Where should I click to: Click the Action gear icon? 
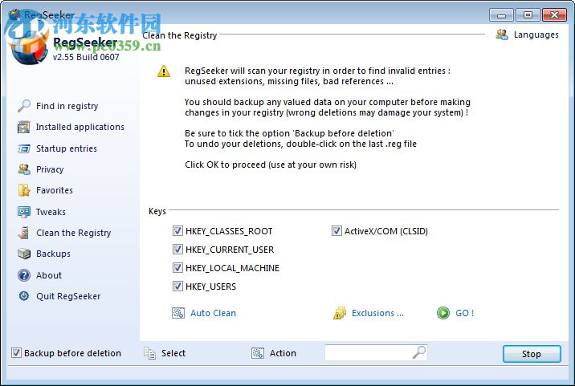[x=258, y=353]
